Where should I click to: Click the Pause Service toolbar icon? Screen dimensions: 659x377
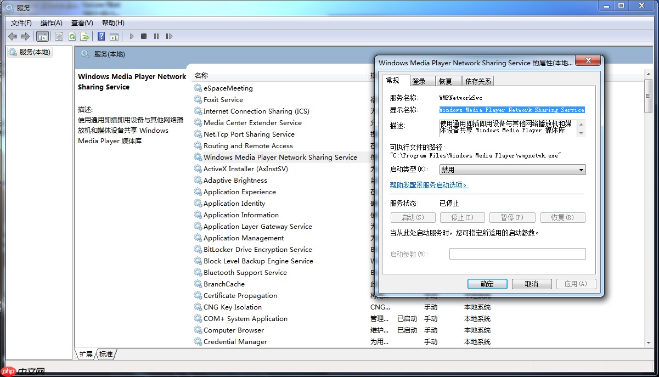pyautogui.click(x=156, y=36)
